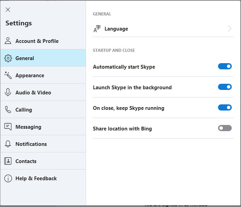Viewport: 241px width, 207px height.
Task: Click the GENERAL section header text
Action: click(x=102, y=14)
